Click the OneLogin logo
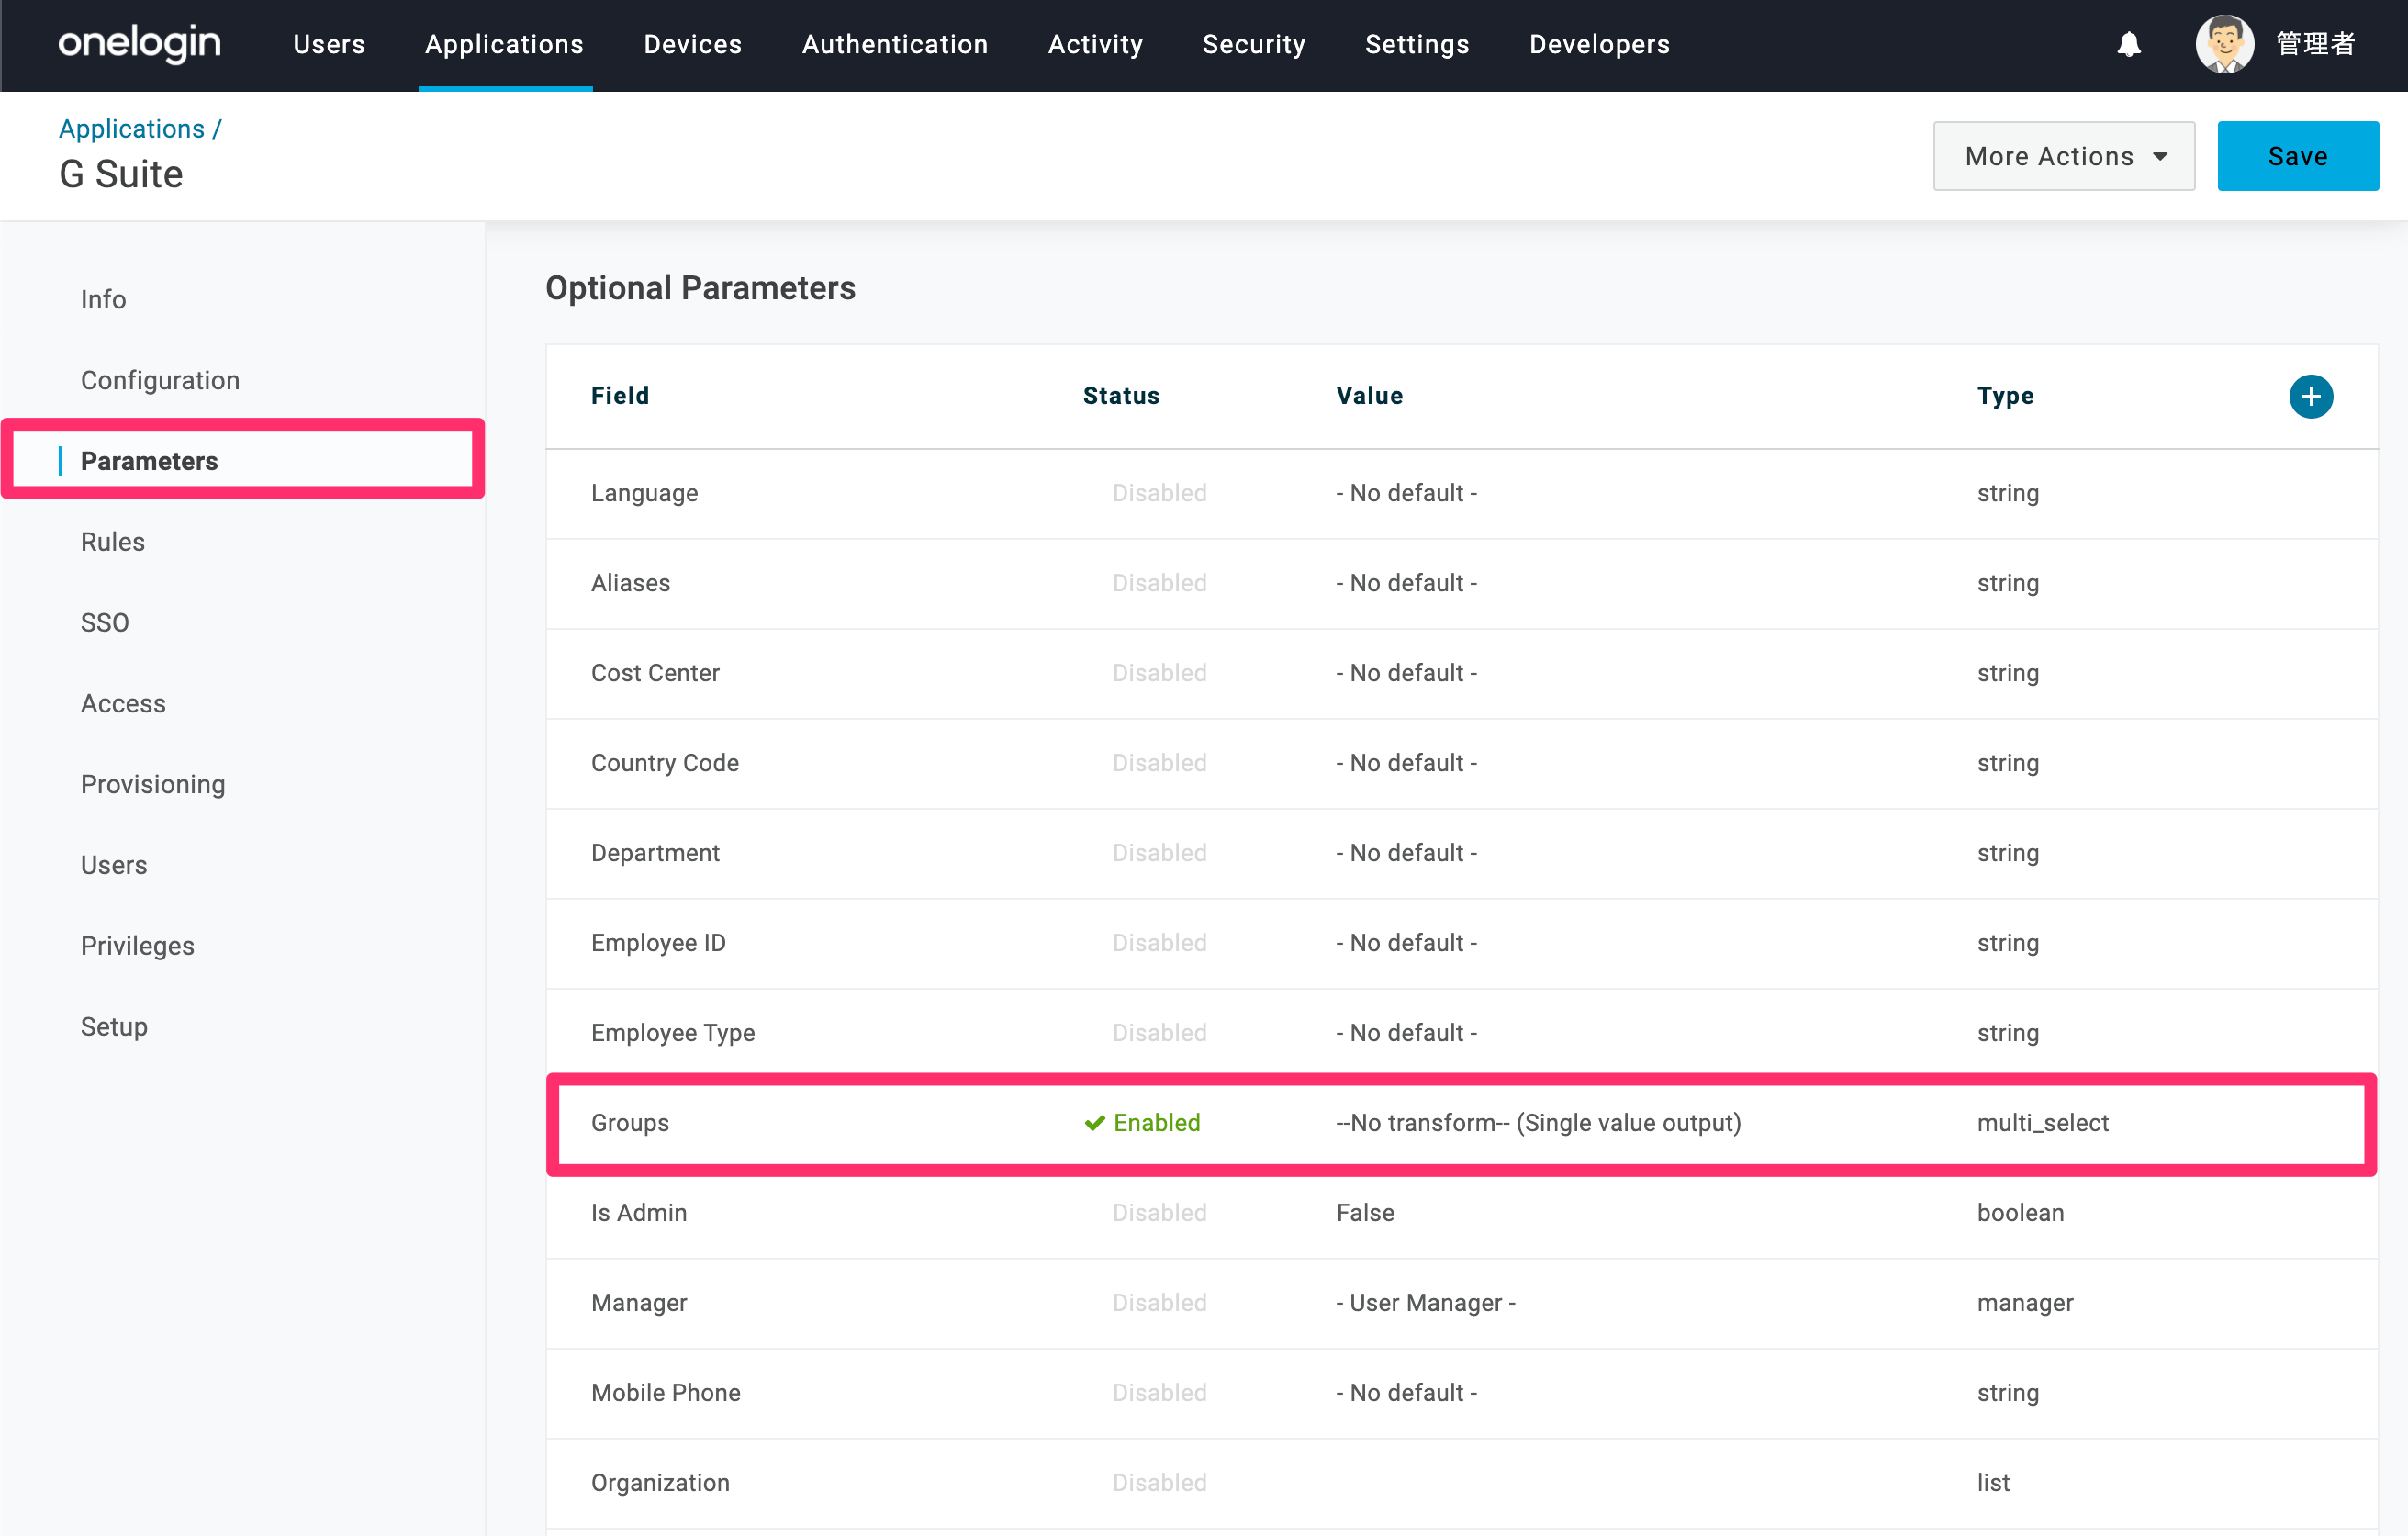Viewport: 2408px width, 1536px height. (x=139, y=44)
